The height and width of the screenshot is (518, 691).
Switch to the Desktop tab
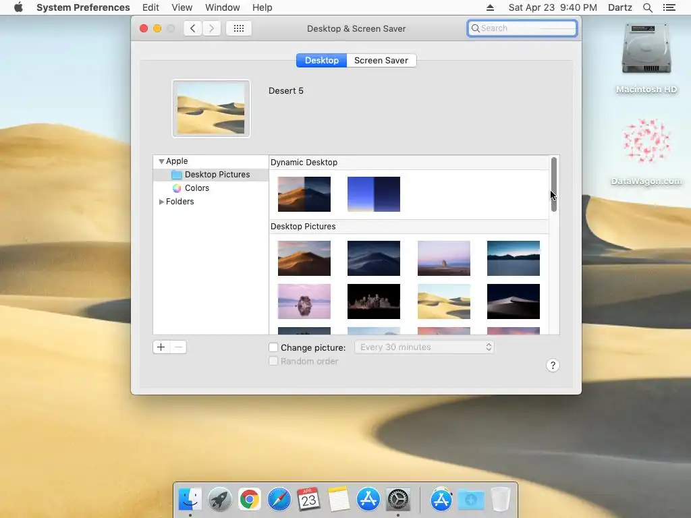coord(321,60)
